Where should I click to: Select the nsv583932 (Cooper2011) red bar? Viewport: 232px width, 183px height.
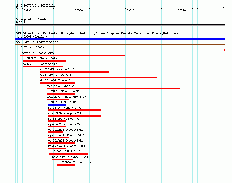coord(75,116)
